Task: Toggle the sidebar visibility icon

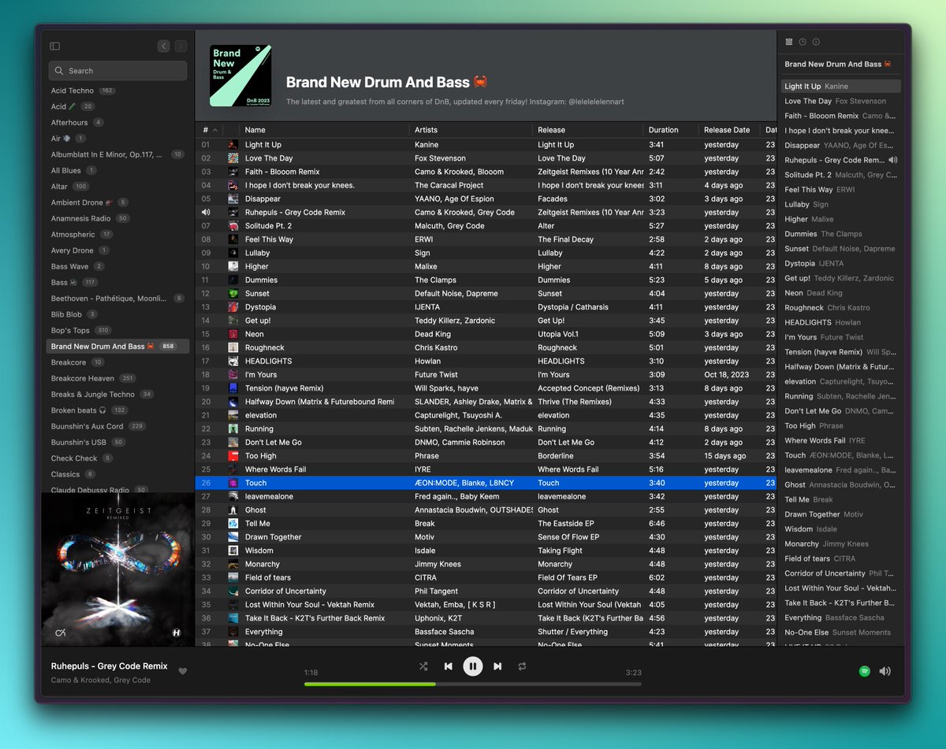Action: 54,46
